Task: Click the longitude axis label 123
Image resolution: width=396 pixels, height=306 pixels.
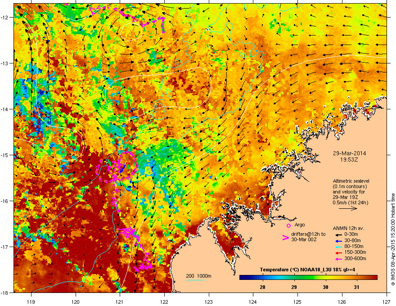Action: tap(209, 301)
